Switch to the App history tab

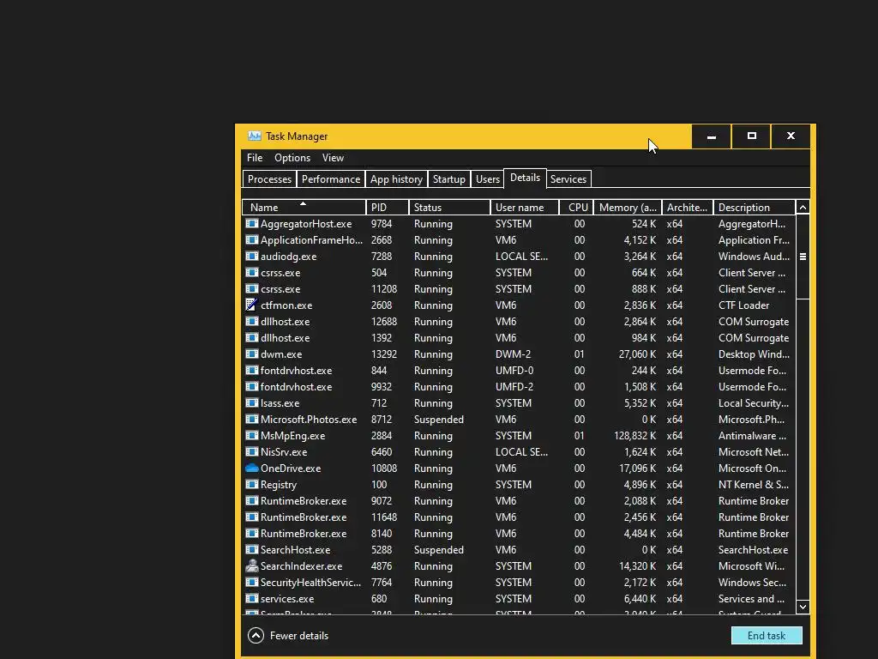tap(396, 179)
